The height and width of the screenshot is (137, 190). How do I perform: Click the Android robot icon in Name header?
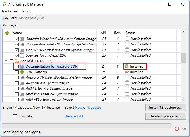[x=7, y=33]
